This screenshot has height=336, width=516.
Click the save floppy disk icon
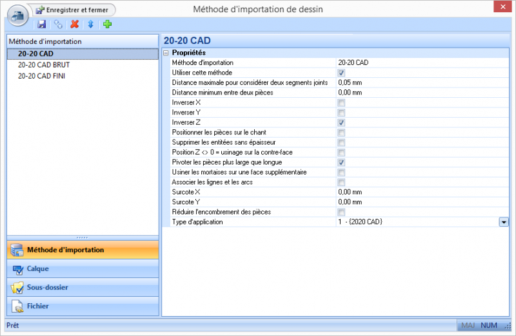click(41, 24)
